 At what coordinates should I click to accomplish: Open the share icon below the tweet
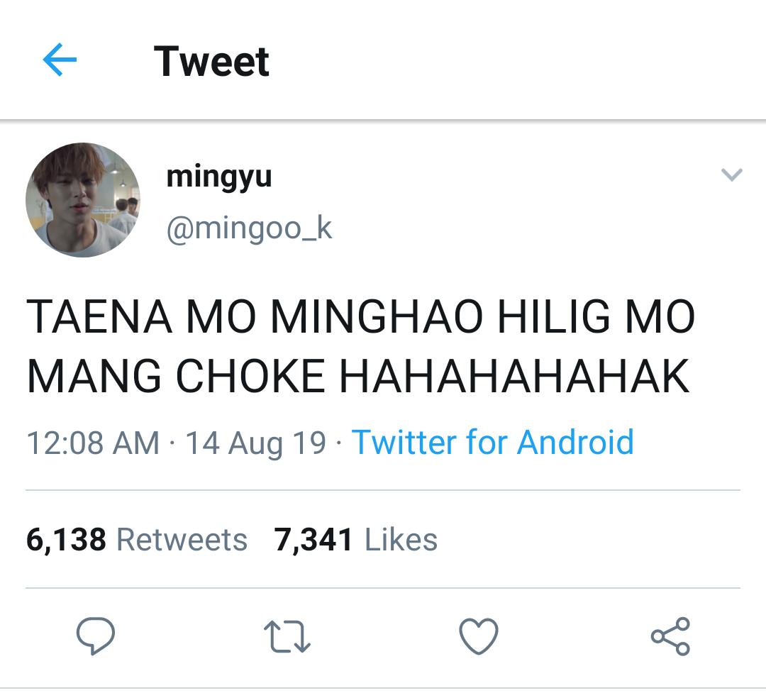670,636
